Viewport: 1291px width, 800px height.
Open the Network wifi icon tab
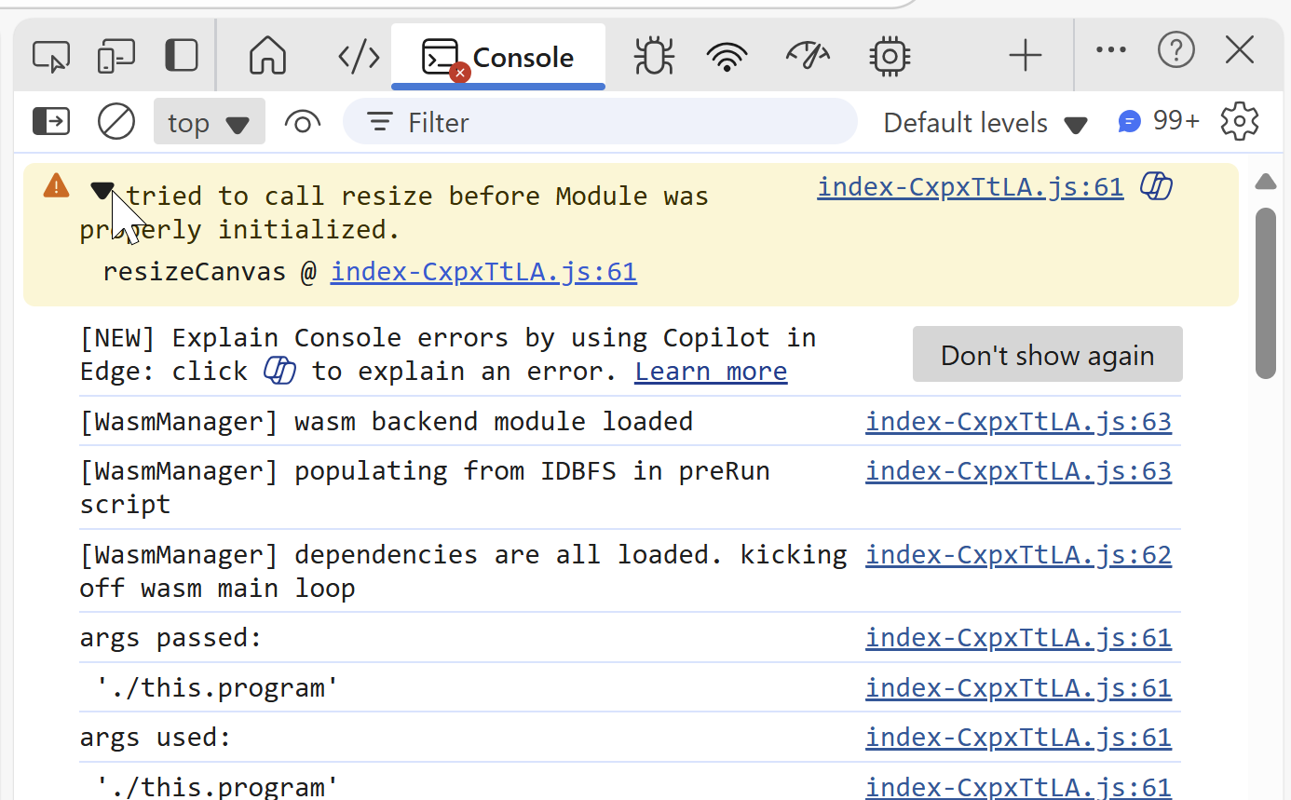click(x=727, y=57)
